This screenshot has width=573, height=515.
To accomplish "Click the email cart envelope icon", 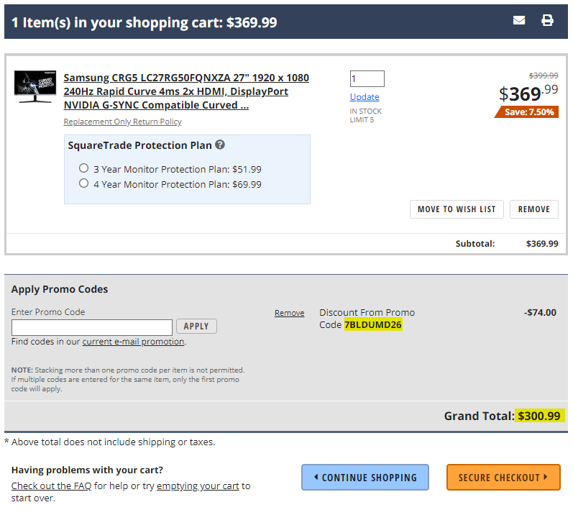I will [x=519, y=20].
